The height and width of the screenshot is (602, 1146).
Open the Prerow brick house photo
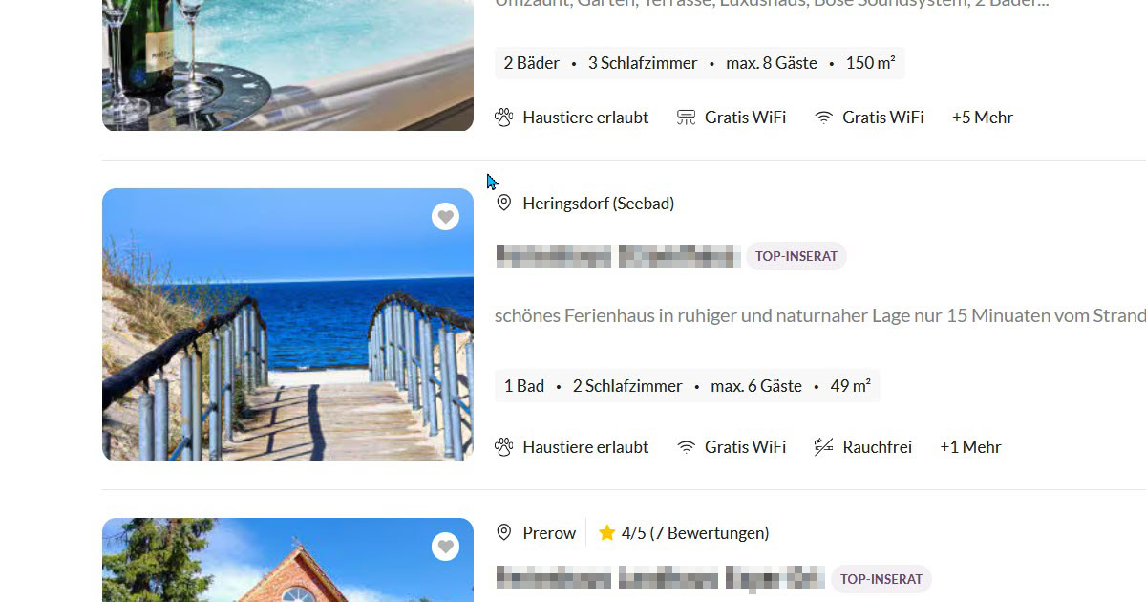coord(287,560)
